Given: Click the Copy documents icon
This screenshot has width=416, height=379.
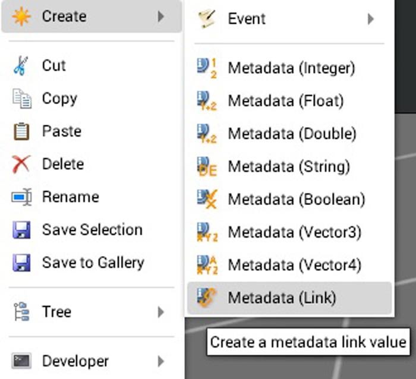Looking at the screenshot, I should tap(22, 99).
